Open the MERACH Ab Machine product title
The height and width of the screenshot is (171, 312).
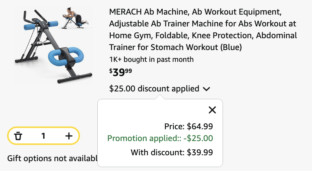[x=203, y=30]
